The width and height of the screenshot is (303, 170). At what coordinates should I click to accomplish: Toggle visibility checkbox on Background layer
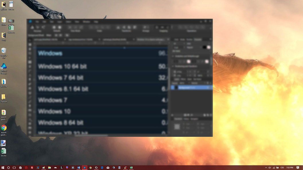pos(208,88)
